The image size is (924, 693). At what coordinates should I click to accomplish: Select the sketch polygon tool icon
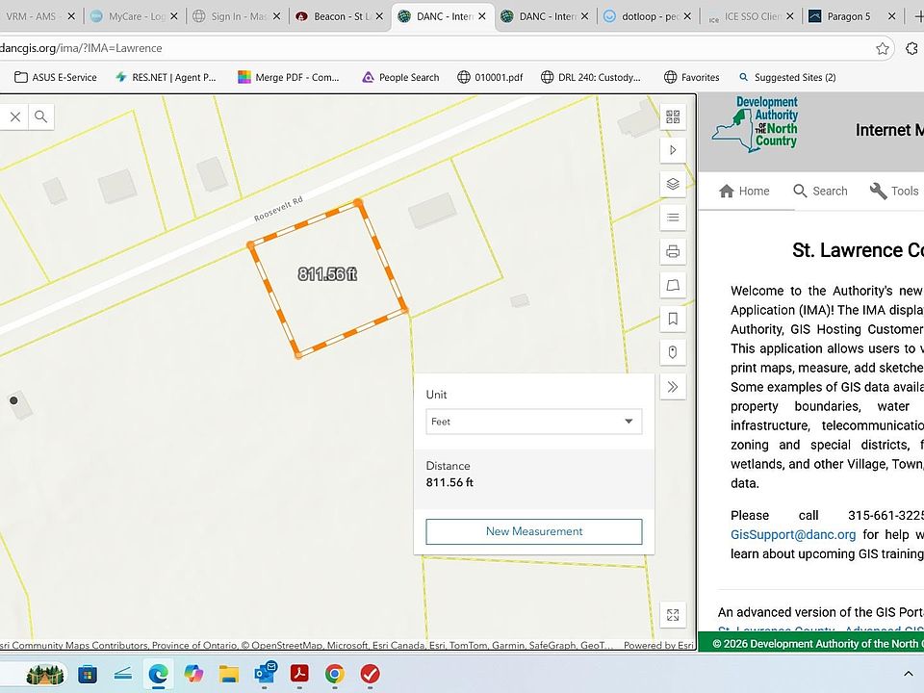coord(673,285)
